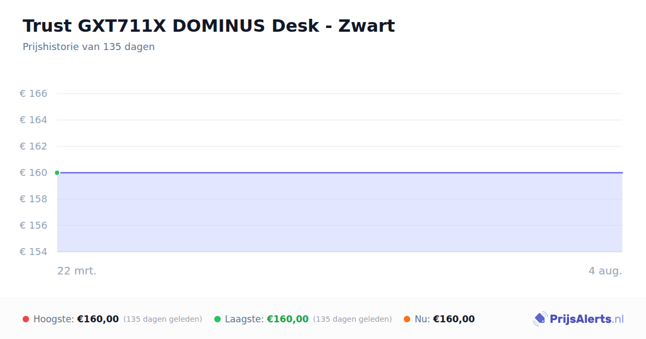
Task: Click the Prijshistorie van 135 dagen subtitle
Action: 89,47
